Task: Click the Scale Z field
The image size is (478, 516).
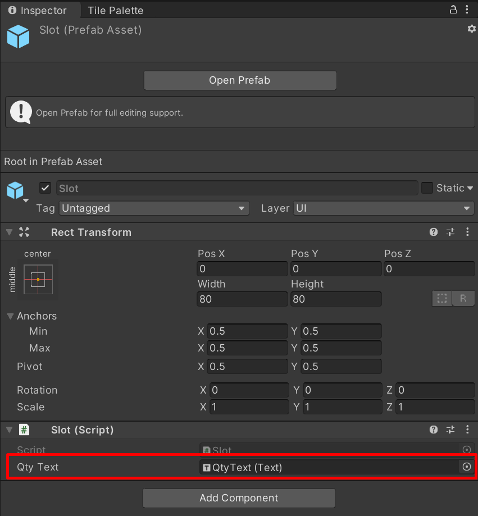Action: point(435,407)
